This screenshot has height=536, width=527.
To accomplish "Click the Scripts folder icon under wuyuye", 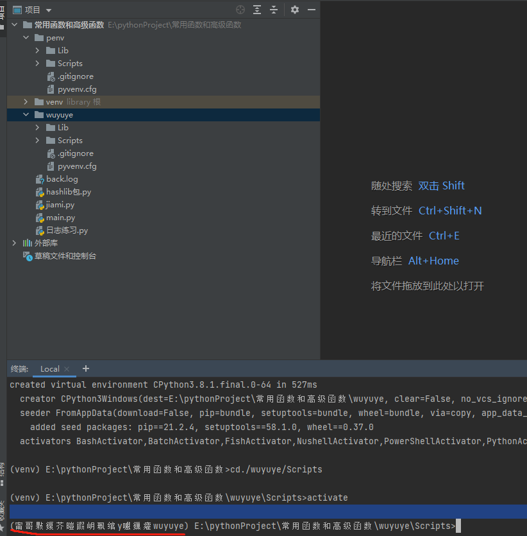I will tap(51, 141).
